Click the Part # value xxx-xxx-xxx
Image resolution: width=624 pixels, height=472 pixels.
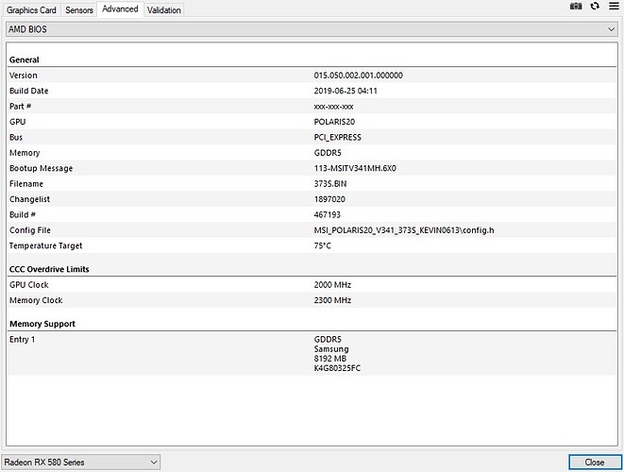coord(333,107)
